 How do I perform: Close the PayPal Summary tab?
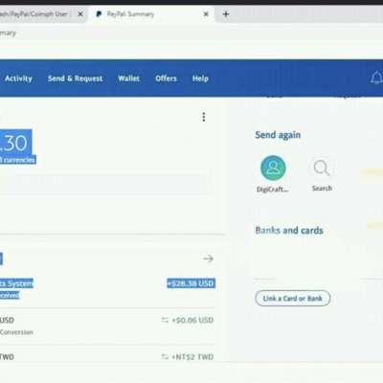206,14
